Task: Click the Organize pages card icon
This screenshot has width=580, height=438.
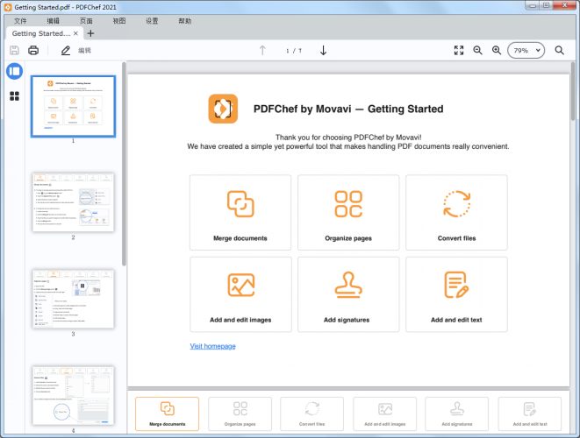Action: (348, 204)
